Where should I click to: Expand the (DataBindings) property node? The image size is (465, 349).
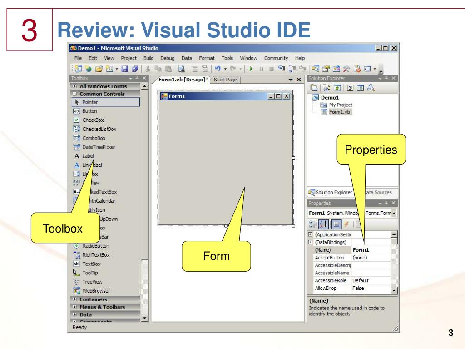click(x=310, y=242)
